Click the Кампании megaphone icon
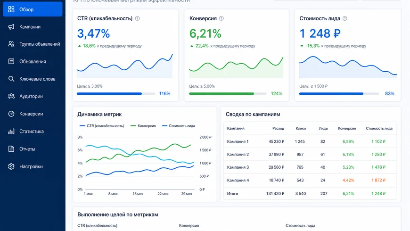Viewport: 410px width, 231px height. point(11,27)
